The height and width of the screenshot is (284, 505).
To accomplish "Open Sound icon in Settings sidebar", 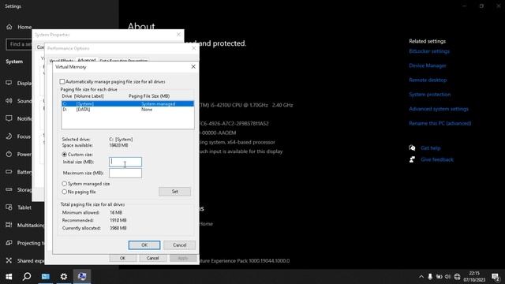I will [9, 101].
